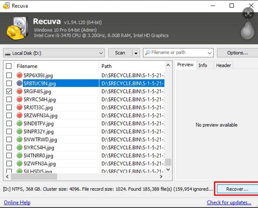Click the horizontal scrollbar thumb
The width and height of the screenshot is (258, 208).
(x=34, y=177)
